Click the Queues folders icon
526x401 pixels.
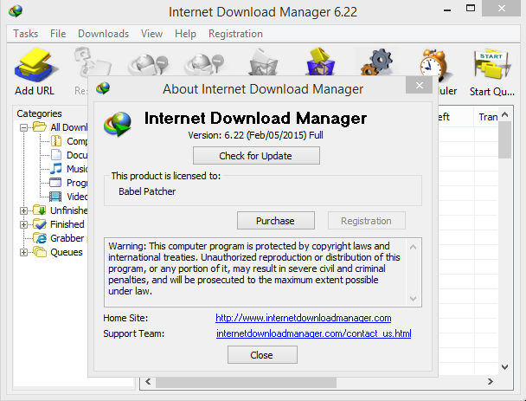[40, 251]
